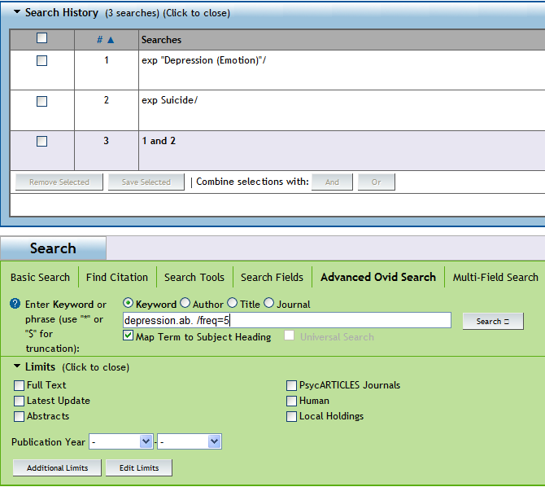Click the Remove Selected button
Screen dimensions: 545x487
(x=59, y=182)
